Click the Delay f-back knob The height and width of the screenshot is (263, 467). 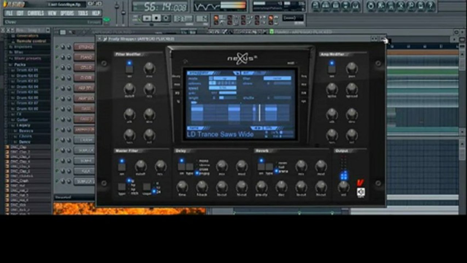pos(202,187)
